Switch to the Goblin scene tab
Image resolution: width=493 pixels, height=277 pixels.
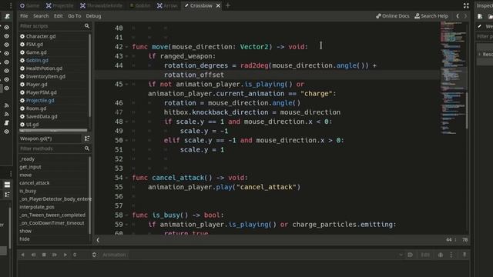[140, 5]
